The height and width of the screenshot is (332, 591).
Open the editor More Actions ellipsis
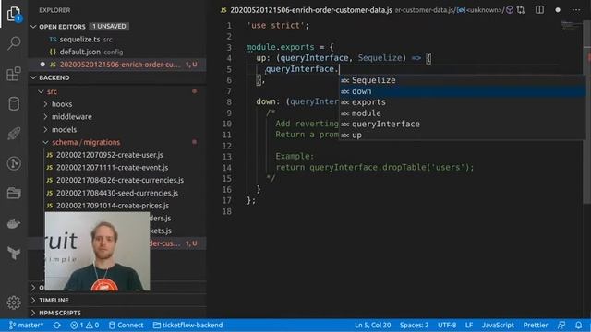point(576,10)
